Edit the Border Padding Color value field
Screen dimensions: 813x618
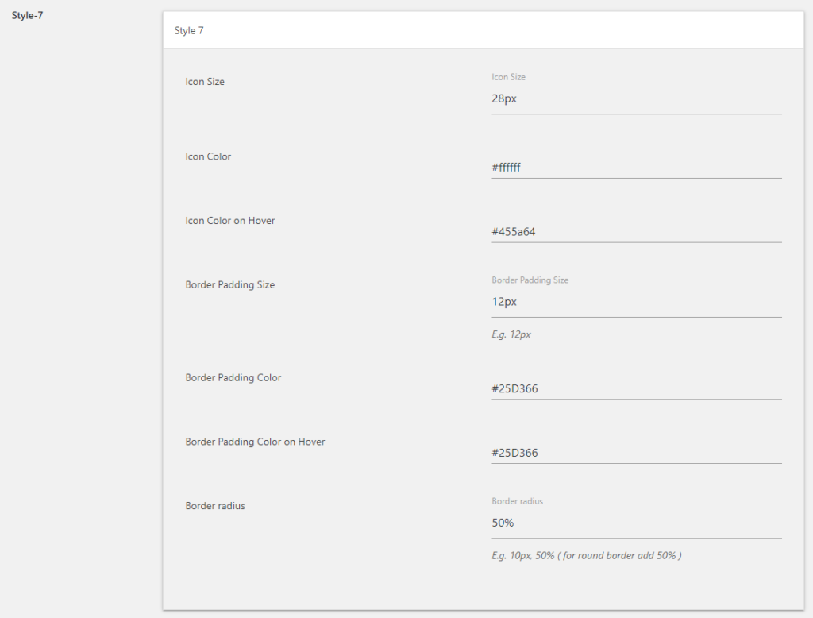pos(636,388)
